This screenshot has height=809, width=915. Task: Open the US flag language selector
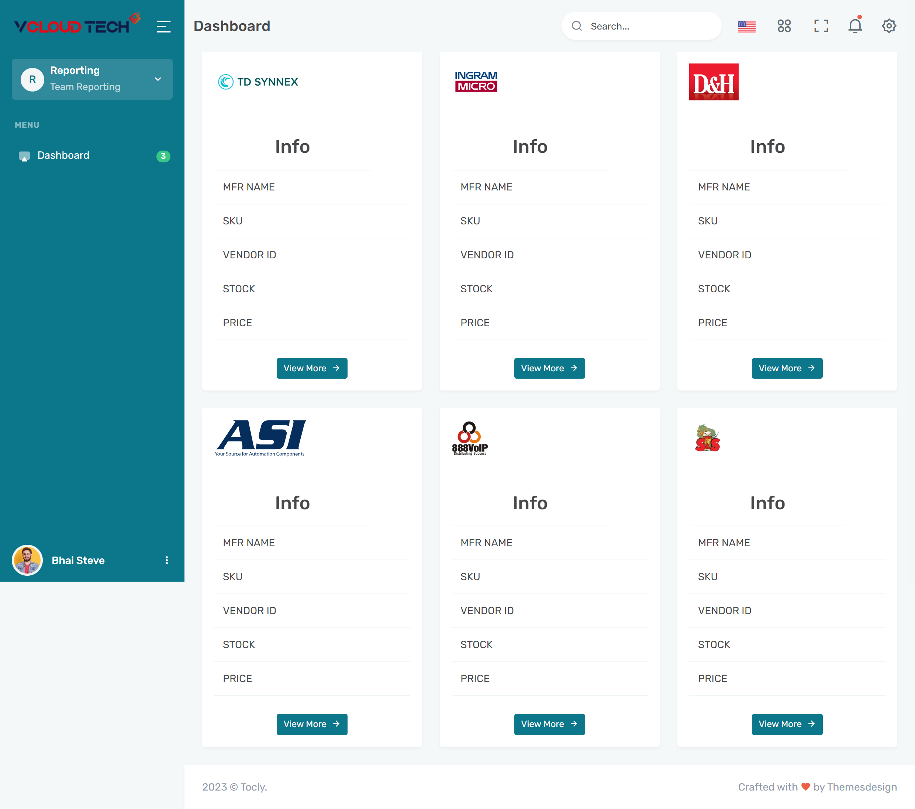[746, 27]
